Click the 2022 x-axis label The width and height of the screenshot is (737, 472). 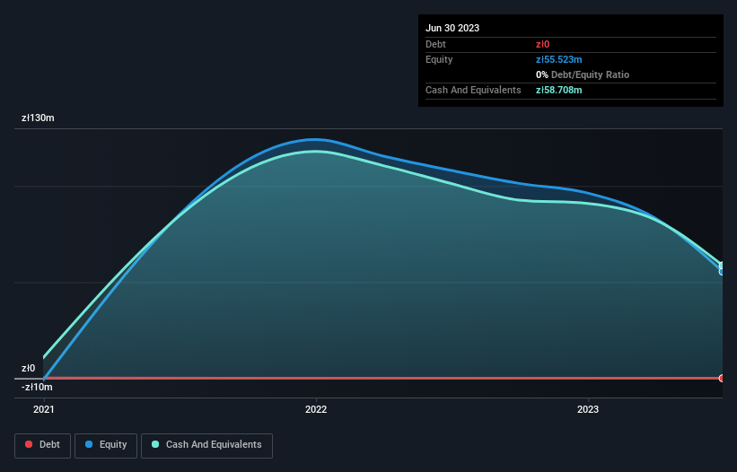[316, 409]
